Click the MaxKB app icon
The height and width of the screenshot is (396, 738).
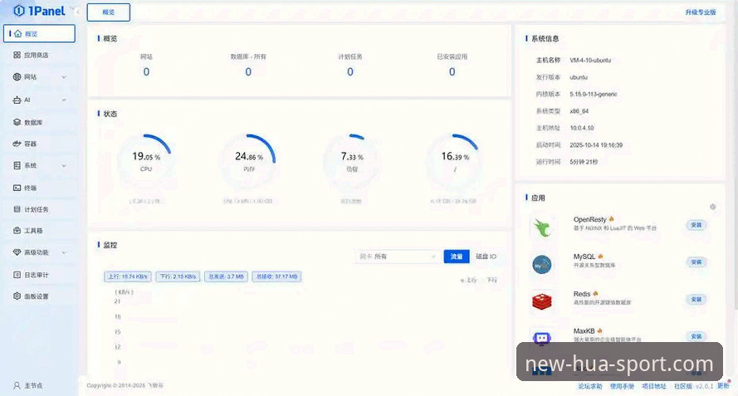pos(542,337)
